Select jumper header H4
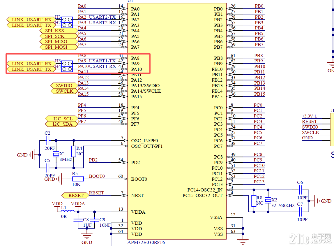This screenshot has height=246, width=334. point(67,69)
